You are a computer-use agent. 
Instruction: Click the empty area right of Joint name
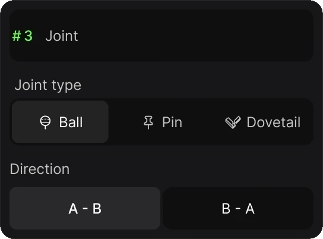click(x=196, y=35)
